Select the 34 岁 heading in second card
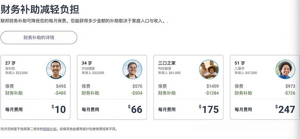Screen dimensions: 300x139 (87, 63)
